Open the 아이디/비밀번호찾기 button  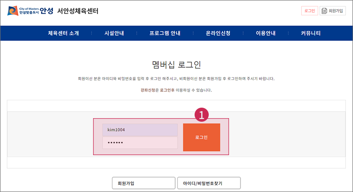[x=209, y=183]
